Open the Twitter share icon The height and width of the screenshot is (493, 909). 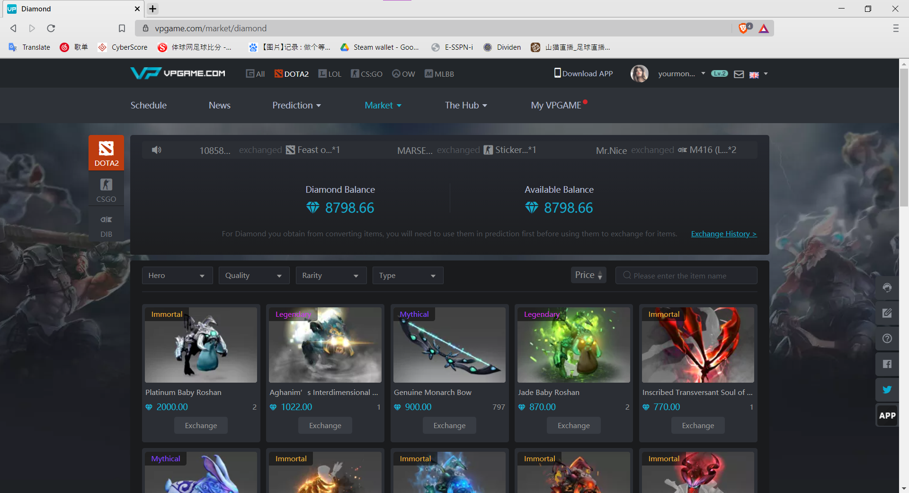(x=887, y=390)
